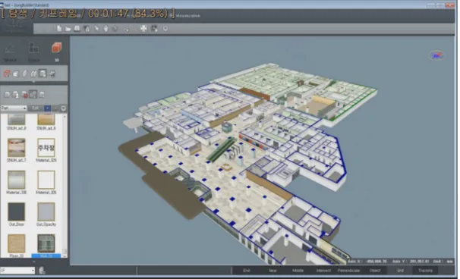
Task: Select the silver gradient Material thumbnail
Action: tap(17, 180)
